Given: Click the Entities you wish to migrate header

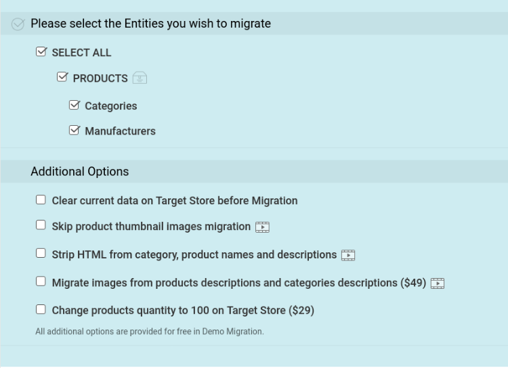Looking at the screenshot, I should tap(150, 24).
